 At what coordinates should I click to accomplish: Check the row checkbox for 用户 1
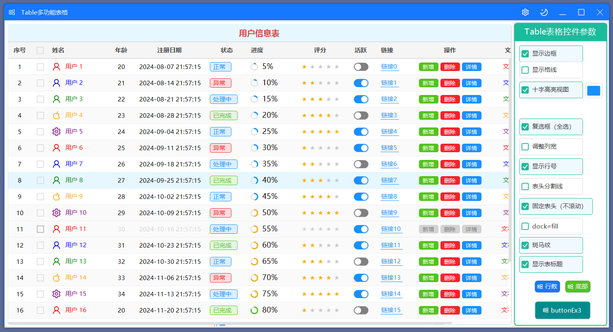[40, 67]
